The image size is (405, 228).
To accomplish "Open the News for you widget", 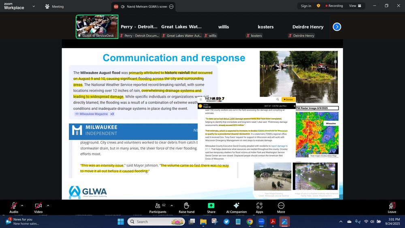I will click(x=23, y=221).
